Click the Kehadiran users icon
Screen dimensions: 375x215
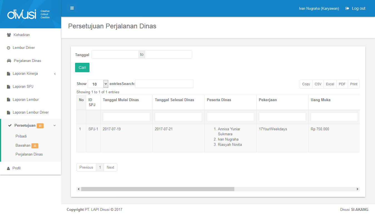(9, 35)
